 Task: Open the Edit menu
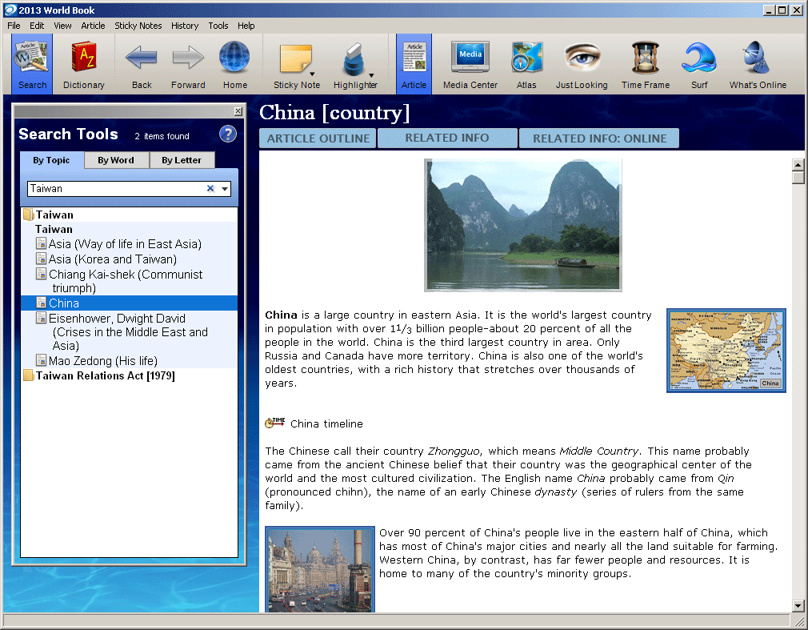[37, 26]
